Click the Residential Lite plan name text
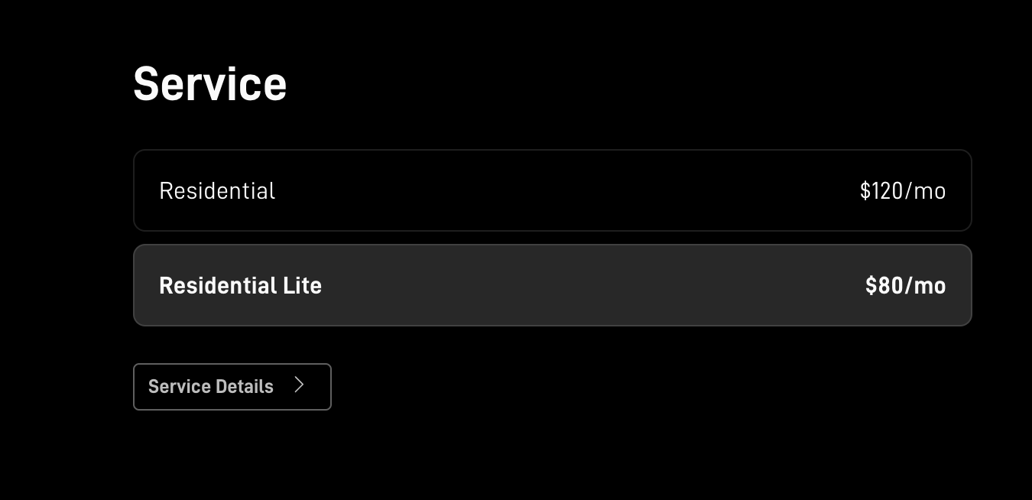This screenshot has width=1032, height=500. 240,285
